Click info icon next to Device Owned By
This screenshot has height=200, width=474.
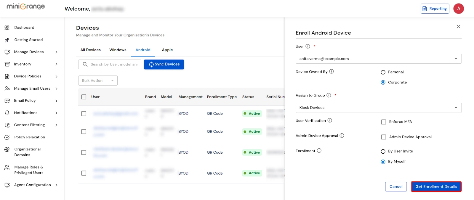coord(332,71)
